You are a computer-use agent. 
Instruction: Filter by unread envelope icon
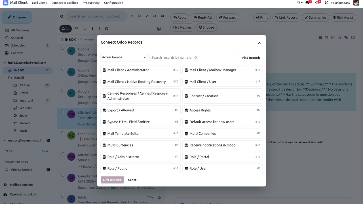click(76, 29)
